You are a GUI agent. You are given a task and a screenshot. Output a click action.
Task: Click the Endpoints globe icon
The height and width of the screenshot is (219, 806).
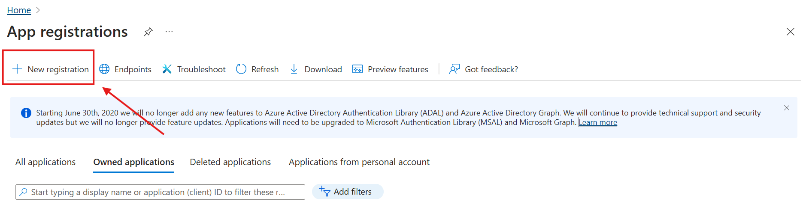click(104, 69)
